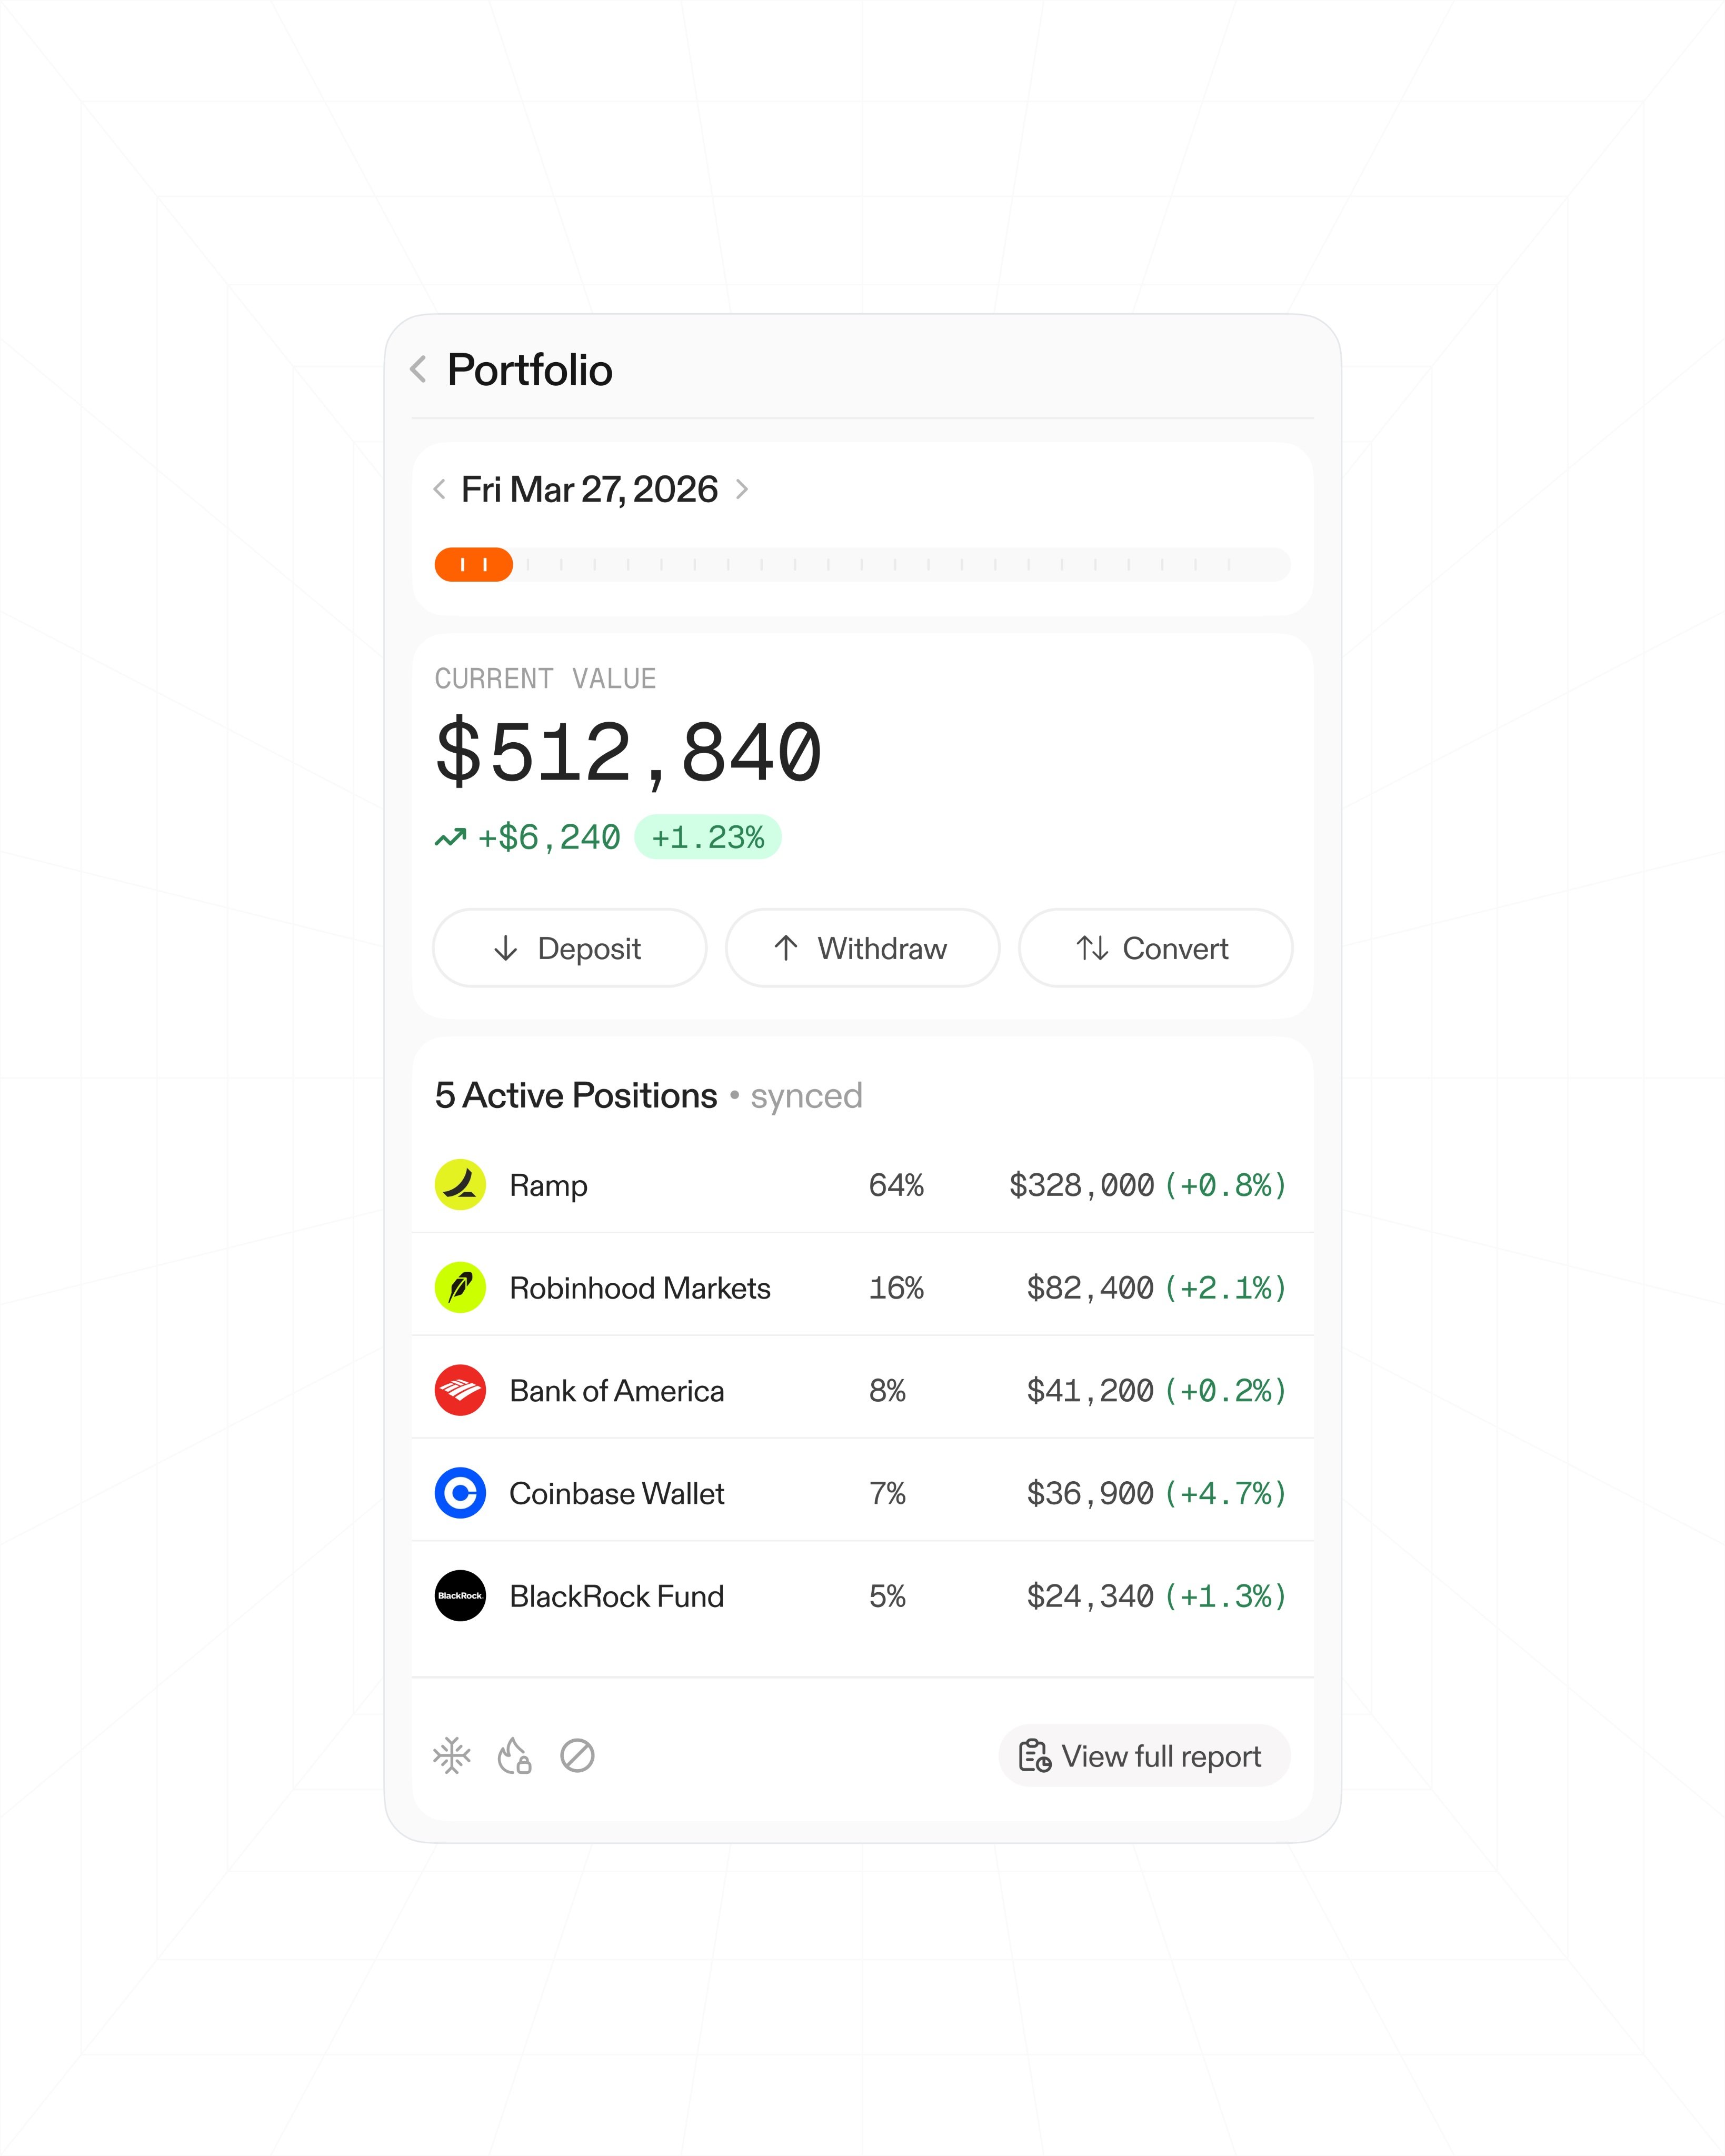This screenshot has height=2156, width=1725.
Task: Click the Withdraw button
Action: pos(862,948)
